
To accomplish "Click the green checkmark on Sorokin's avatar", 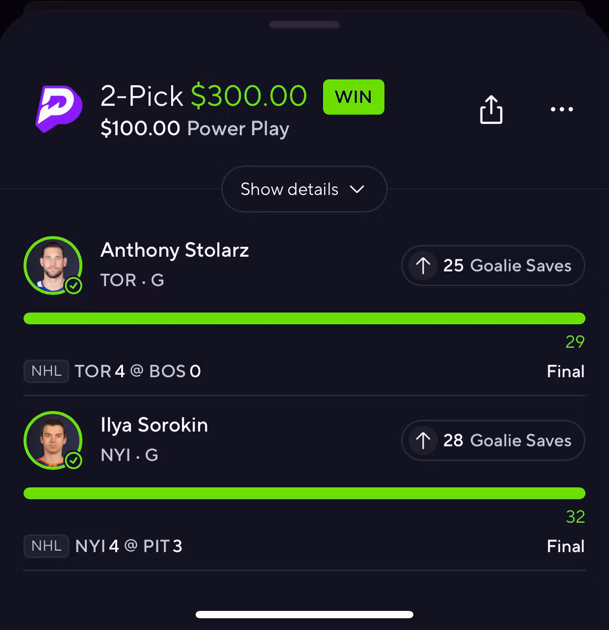I will point(74,460).
